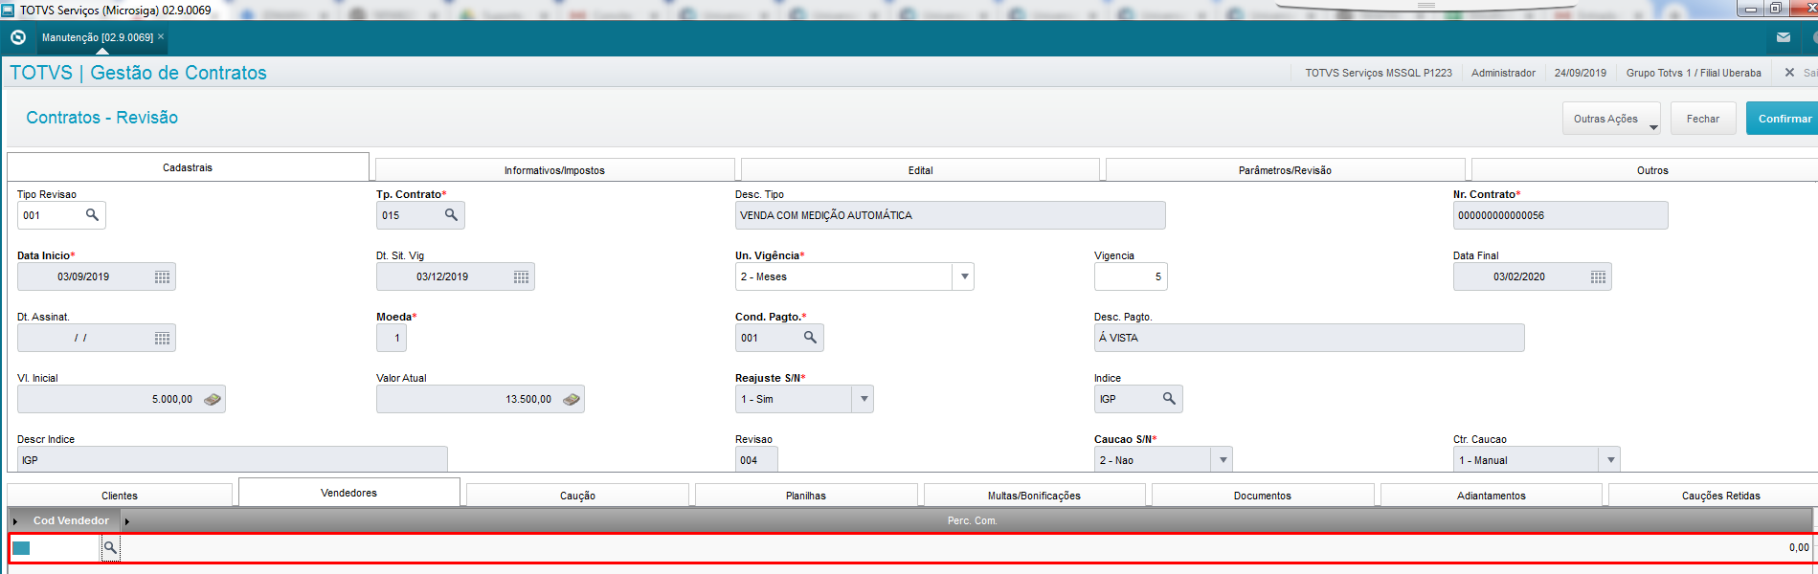
Task: Click the X exit icon near Sair
Action: pyautogui.click(x=1789, y=73)
